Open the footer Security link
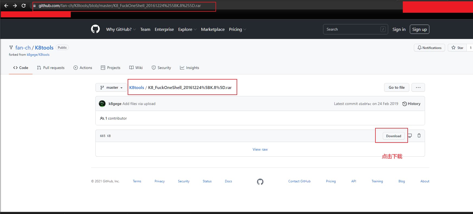The height and width of the screenshot is (214, 473). [184, 181]
